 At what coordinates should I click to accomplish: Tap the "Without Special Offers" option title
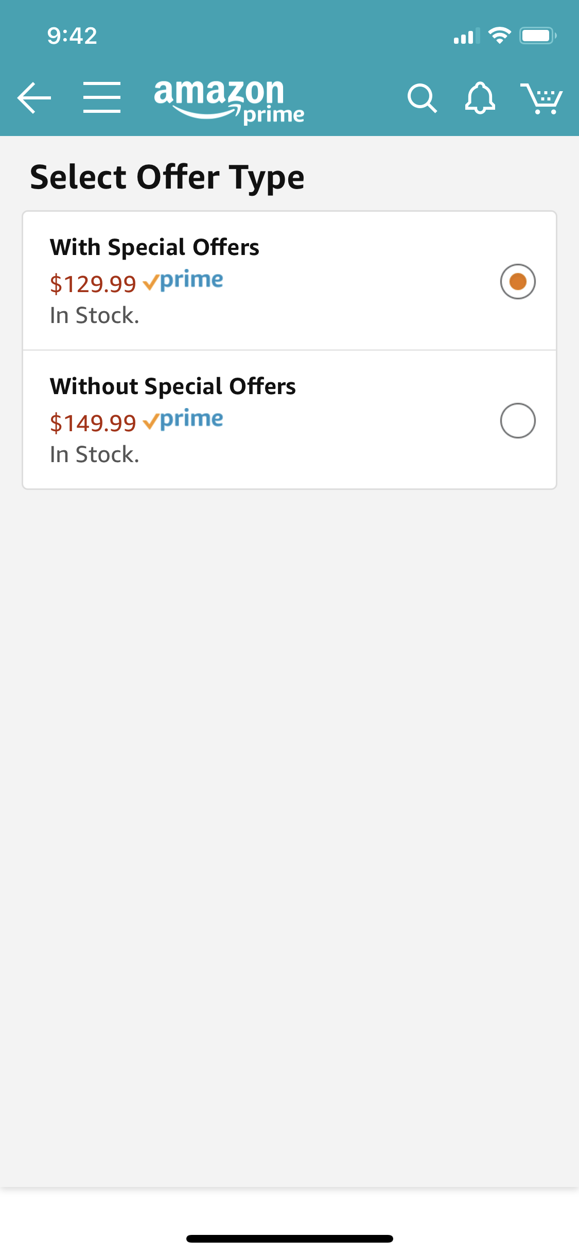point(173,386)
